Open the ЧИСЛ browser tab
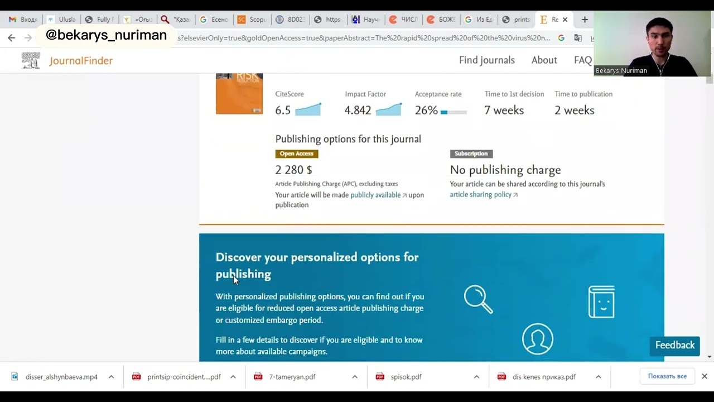This screenshot has height=402, width=714. click(403, 20)
